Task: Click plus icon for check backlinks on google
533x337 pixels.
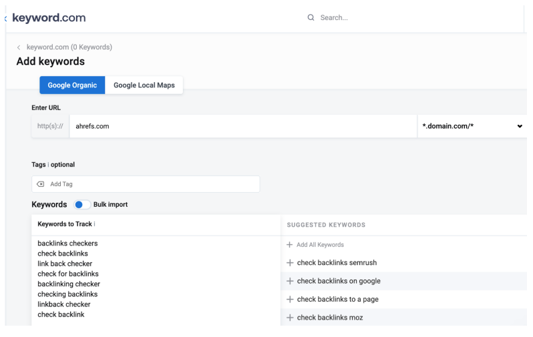Action: pos(290,281)
